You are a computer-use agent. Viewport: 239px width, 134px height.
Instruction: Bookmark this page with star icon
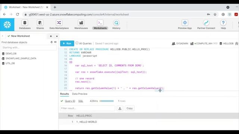point(215,15)
